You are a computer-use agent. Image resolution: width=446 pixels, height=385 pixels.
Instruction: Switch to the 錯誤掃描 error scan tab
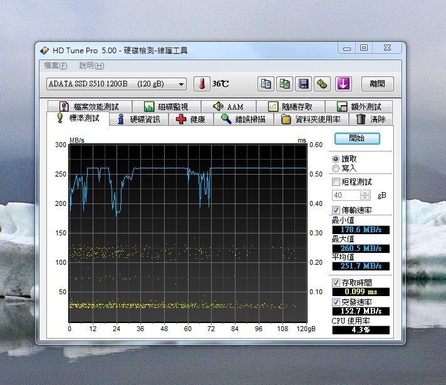pos(243,120)
